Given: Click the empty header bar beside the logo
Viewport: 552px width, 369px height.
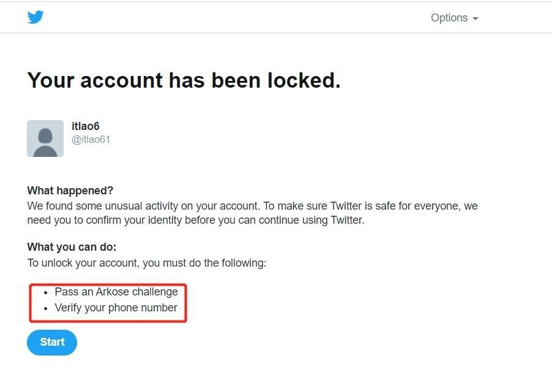Looking at the screenshot, I should (x=233, y=17).
